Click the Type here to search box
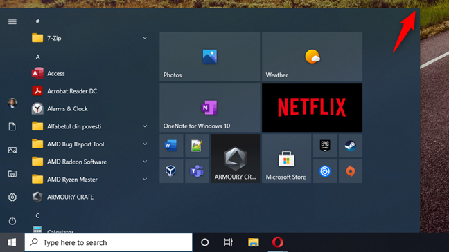Screen dimensions: 449x252 108,242
